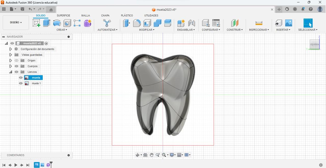
Task: Select the Measure ruler tool
Action: coord(259,23)
